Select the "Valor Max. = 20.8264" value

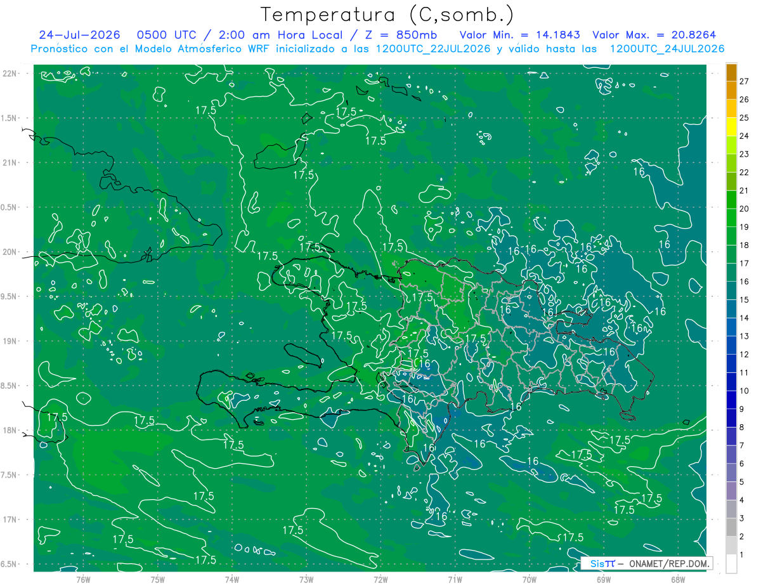point(654,35)
